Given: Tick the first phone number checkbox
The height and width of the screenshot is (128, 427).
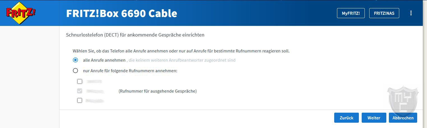Looking at the screenshot, I should point(80,81).
